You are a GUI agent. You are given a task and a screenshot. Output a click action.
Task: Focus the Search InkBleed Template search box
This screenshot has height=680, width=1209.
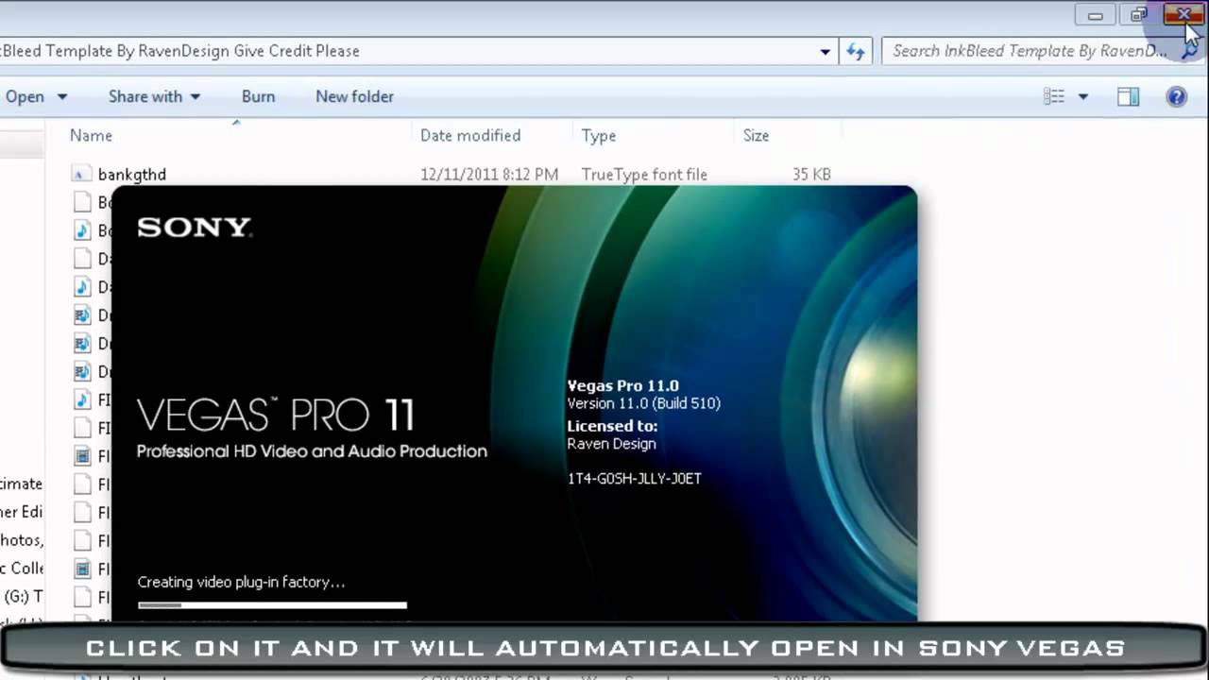(x=1030, y=51)
